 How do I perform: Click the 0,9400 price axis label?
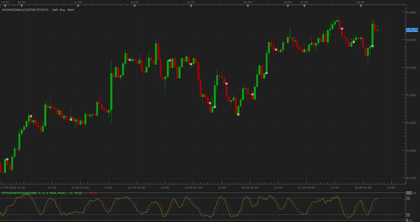point(411,151)
